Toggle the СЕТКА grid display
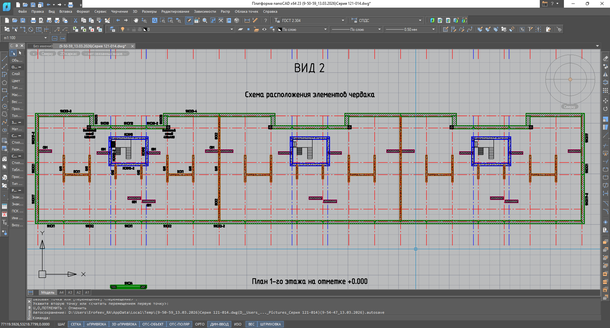Viewport: 610px width, 328px height. (76, 324)
